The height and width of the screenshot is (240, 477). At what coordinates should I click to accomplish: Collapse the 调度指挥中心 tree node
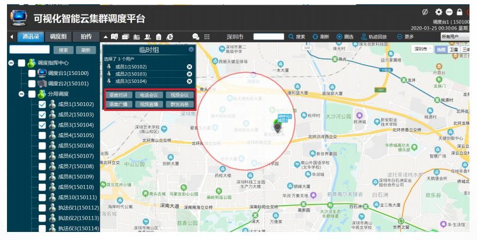click(11, 63)
